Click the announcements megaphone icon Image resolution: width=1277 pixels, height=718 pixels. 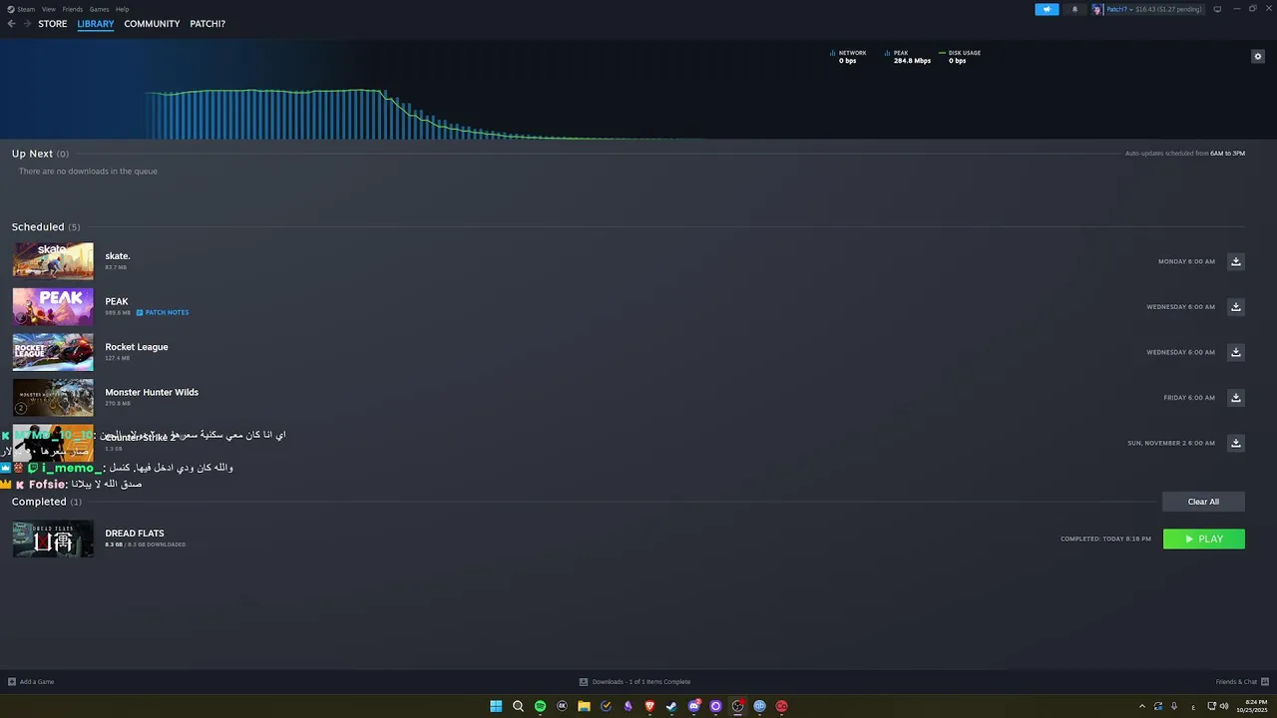1047,9
